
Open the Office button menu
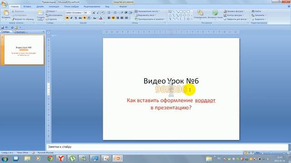[x=4, y=4]
